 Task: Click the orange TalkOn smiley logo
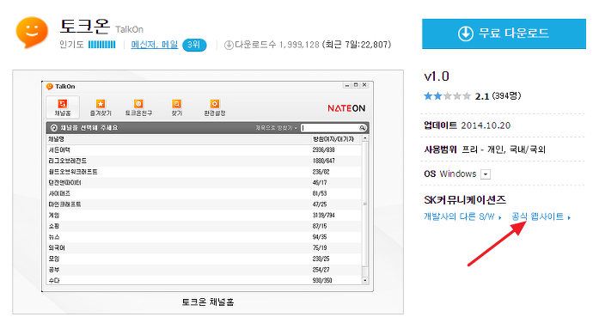[x=32, y=32]
